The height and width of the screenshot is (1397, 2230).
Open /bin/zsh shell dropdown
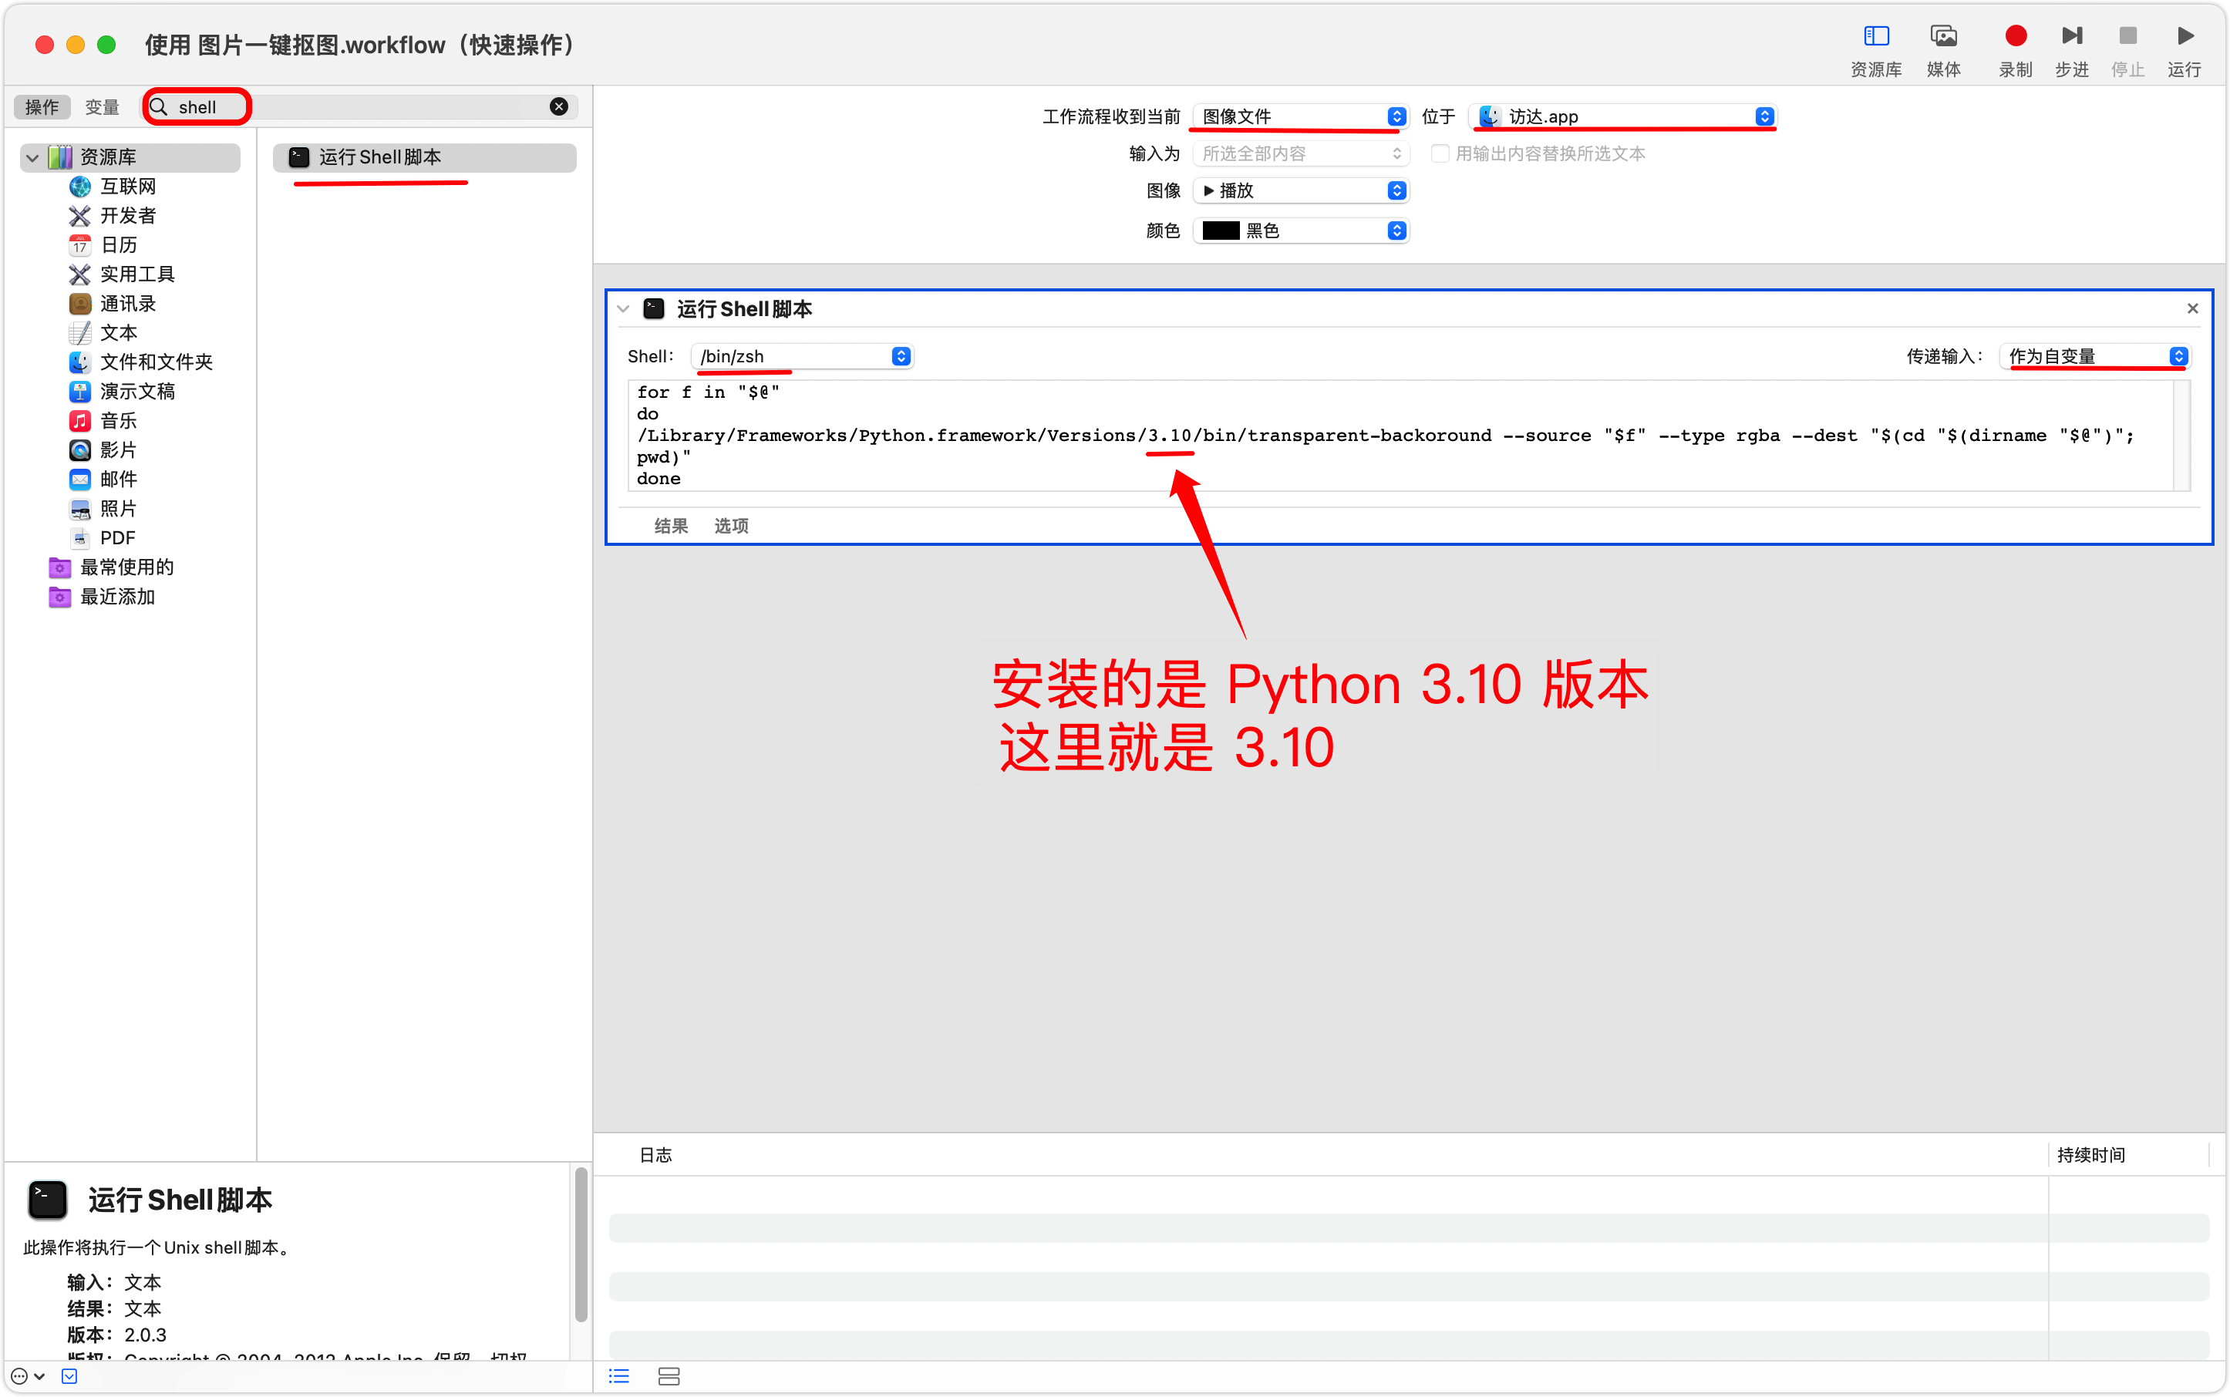(802, 357)
